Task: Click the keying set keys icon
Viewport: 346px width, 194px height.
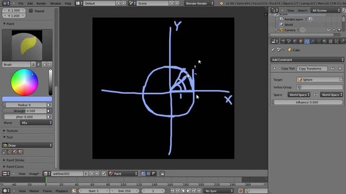Action: (x=248, y=191)
